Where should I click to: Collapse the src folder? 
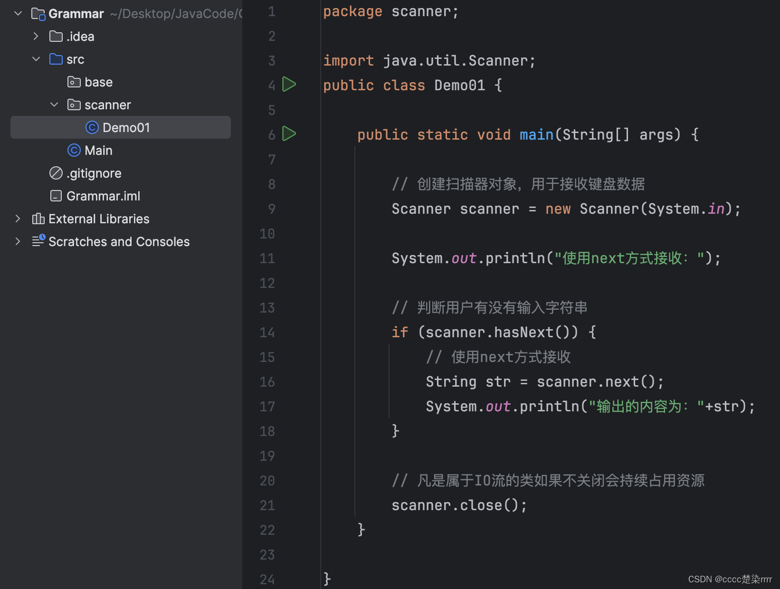36,59
